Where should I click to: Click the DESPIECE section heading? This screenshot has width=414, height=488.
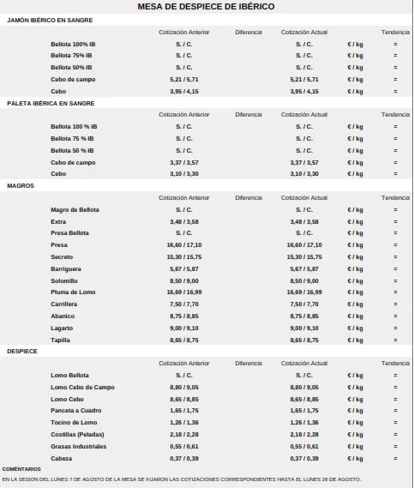[22, 352]
